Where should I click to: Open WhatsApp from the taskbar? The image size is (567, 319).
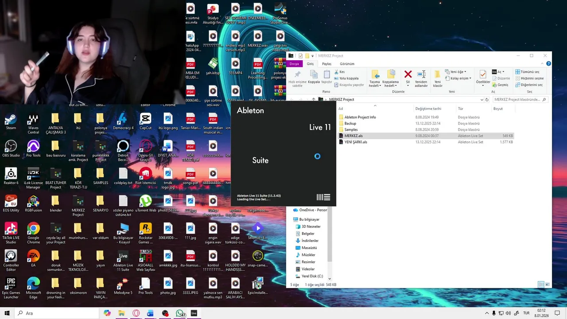click(x=180, y=313)
